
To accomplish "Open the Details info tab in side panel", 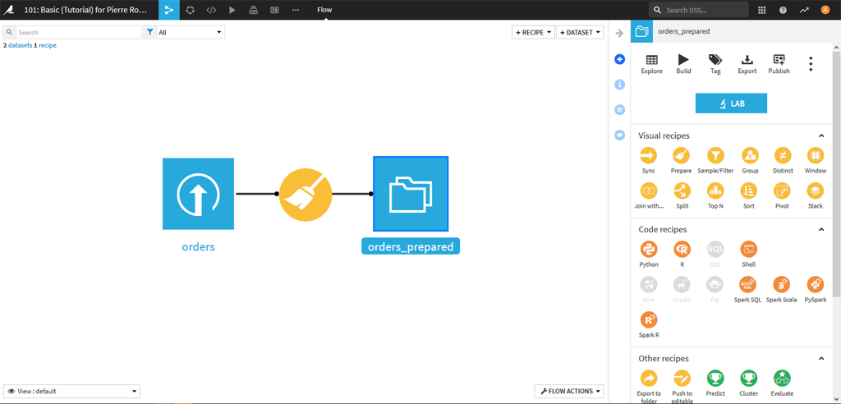I will tap(619, 85).
